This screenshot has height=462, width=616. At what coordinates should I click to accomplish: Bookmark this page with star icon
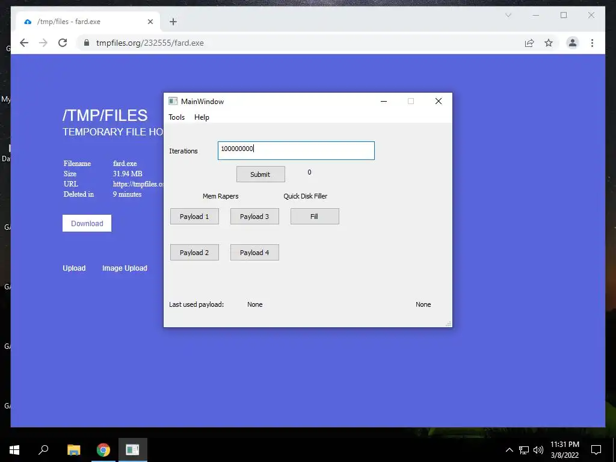click(549, 43)
